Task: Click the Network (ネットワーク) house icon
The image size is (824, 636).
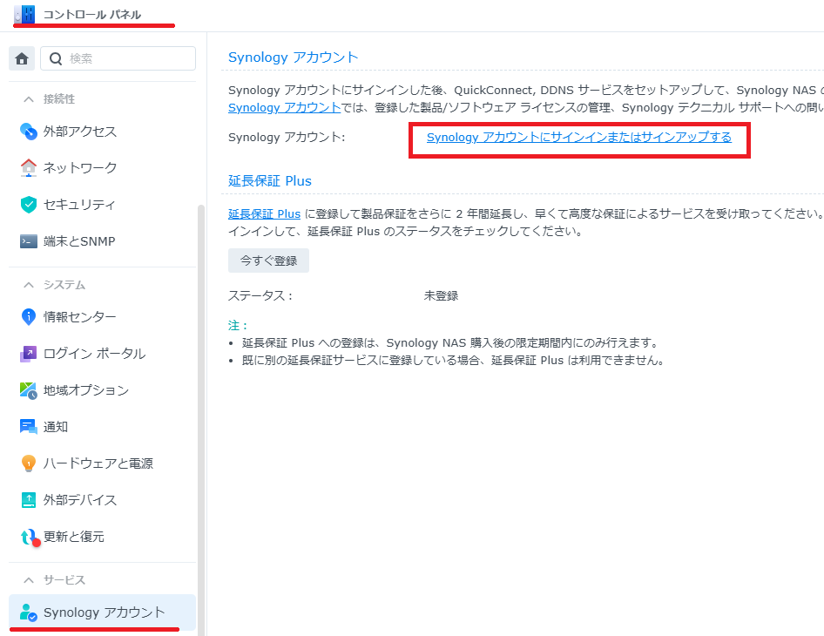Action: (x=29, y=167)
